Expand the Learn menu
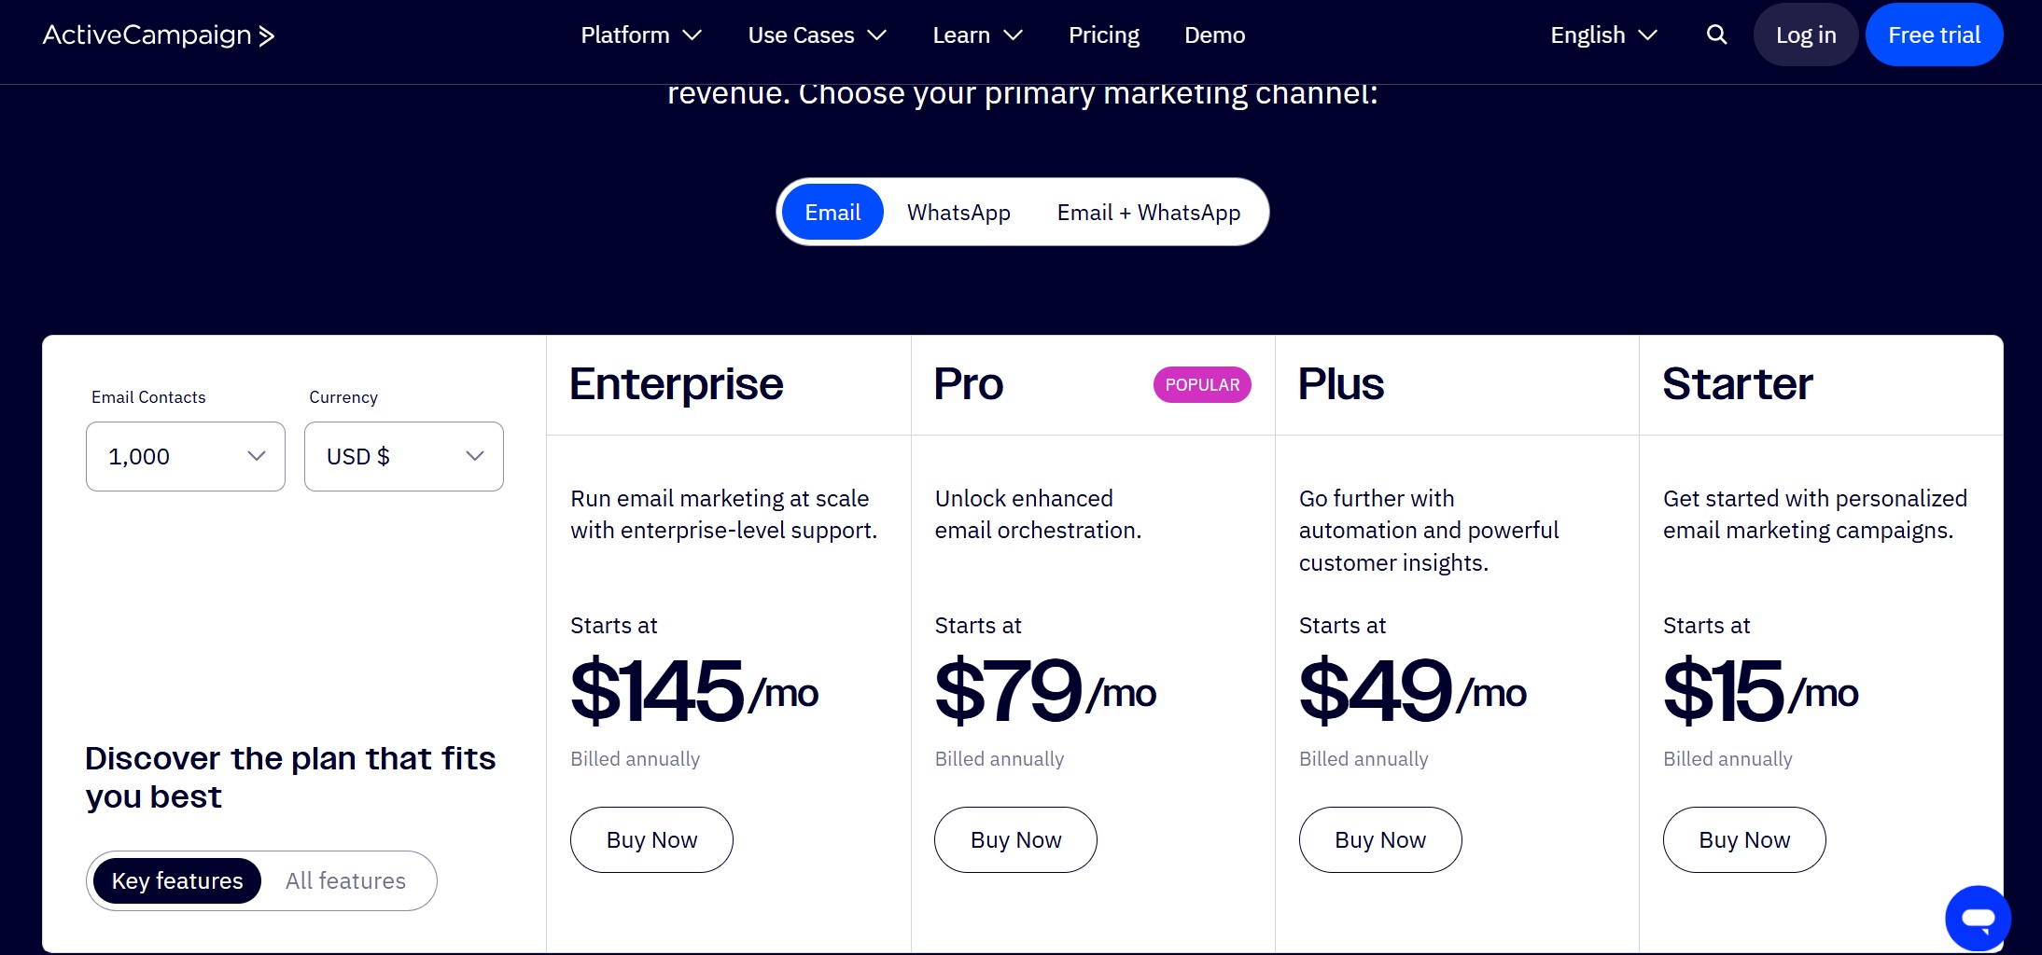This screenshot has height=955, width=2042. (x=977, y=35)
